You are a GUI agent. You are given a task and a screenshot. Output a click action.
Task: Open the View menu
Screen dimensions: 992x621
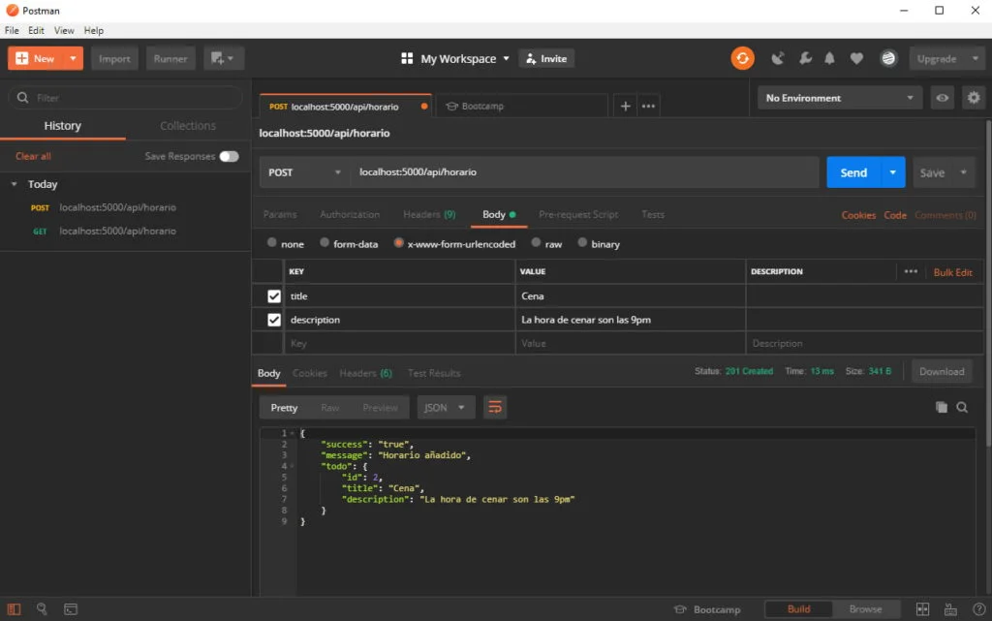64,30
